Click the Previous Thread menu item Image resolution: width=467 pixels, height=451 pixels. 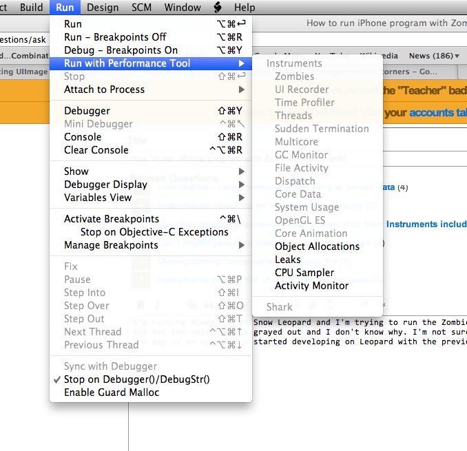point(151,345)
